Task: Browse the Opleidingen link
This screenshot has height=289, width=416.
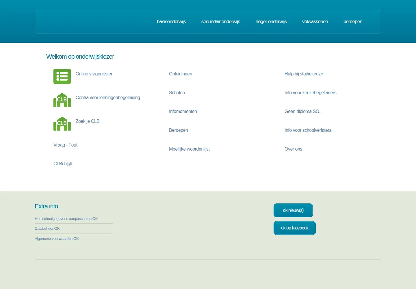Action: [x=181, y=74]
